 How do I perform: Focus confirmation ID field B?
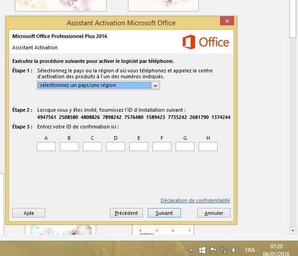pyautogui.click(x=69, y=147)
